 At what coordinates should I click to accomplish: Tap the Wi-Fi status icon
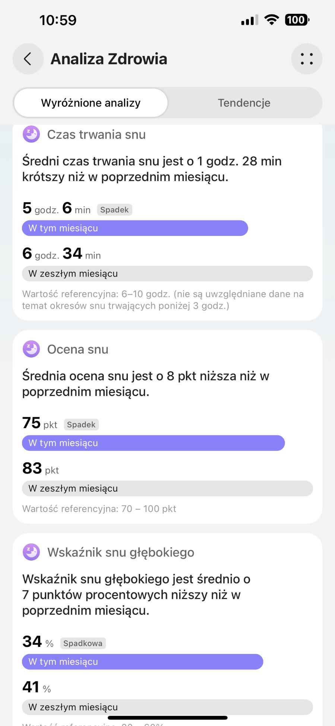click(x=272, y=20)
